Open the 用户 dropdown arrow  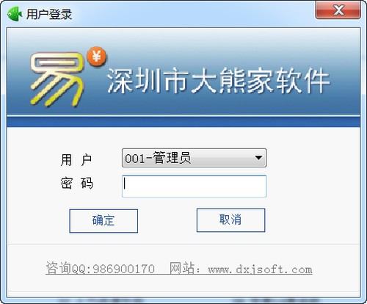[258, 158]
